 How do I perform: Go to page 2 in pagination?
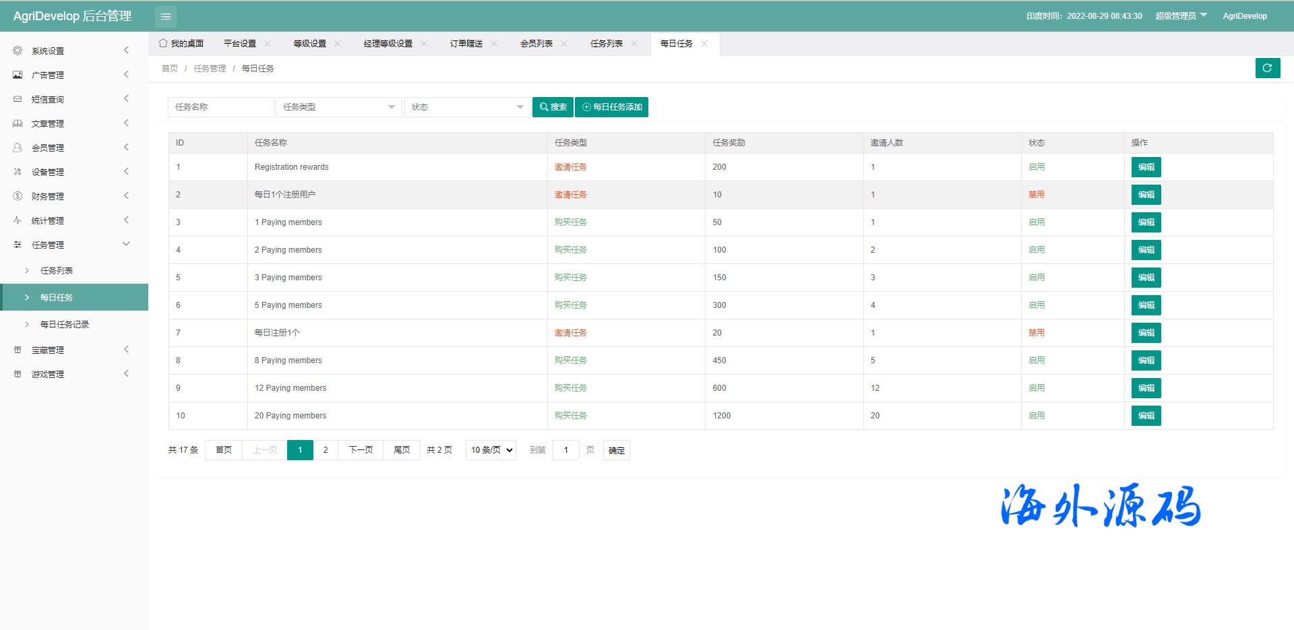326,450
